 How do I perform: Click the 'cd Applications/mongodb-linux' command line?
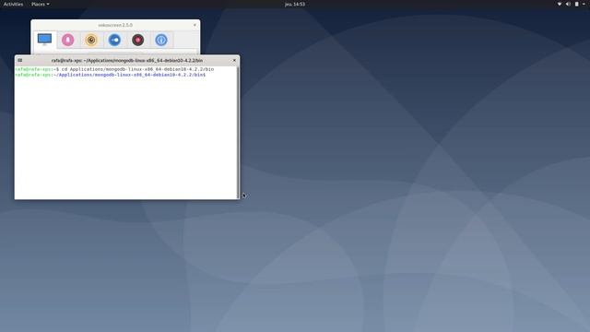114,69
